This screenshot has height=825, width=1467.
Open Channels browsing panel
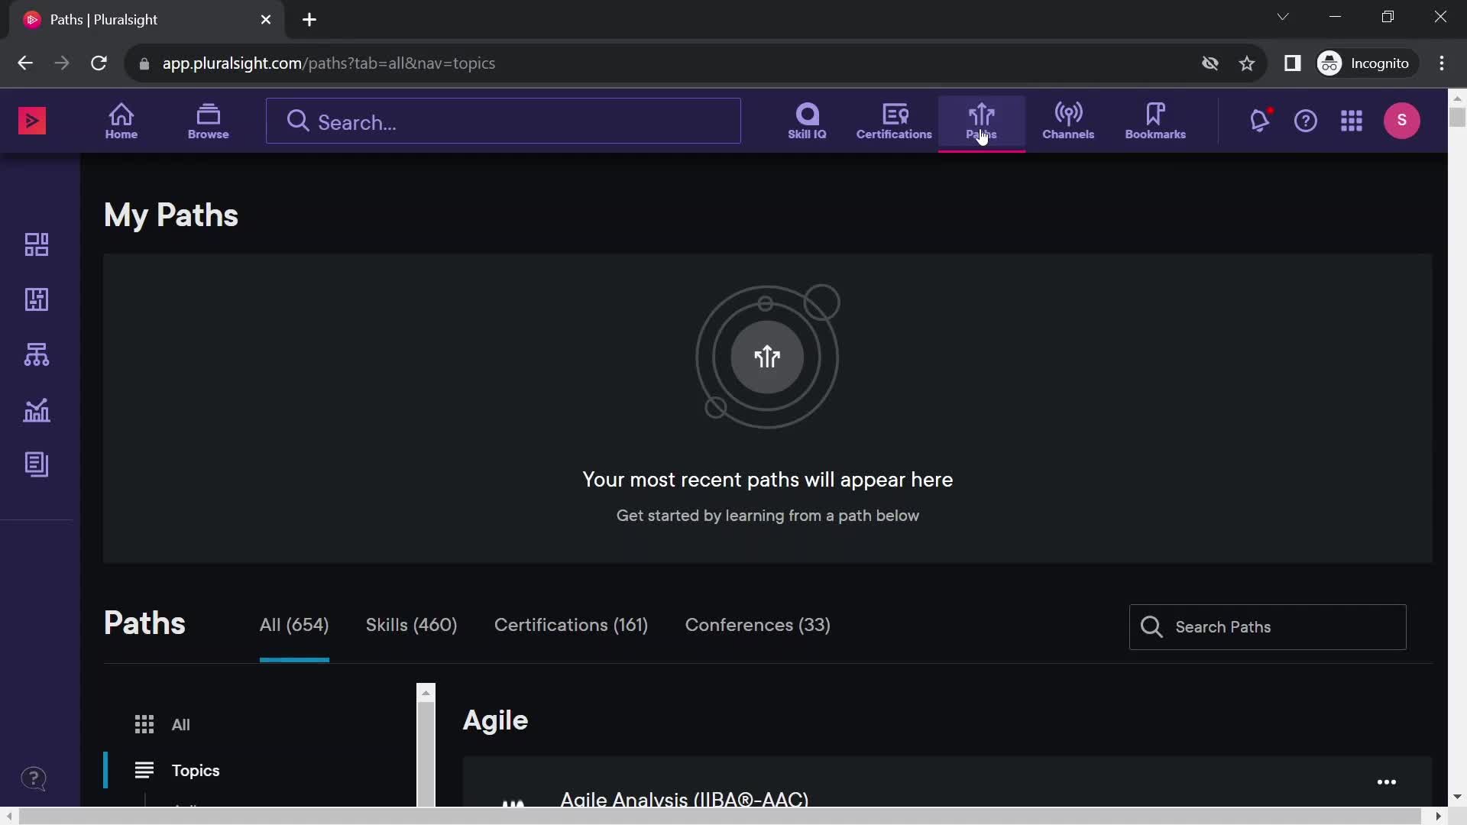click(1068, 120)
